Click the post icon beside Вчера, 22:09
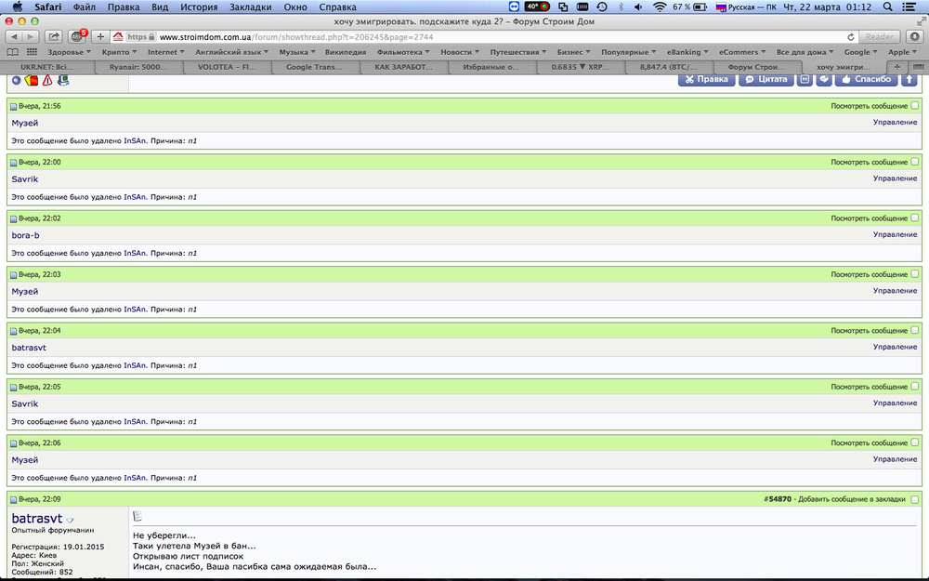The image size is (929, 581). click(14, 500)
